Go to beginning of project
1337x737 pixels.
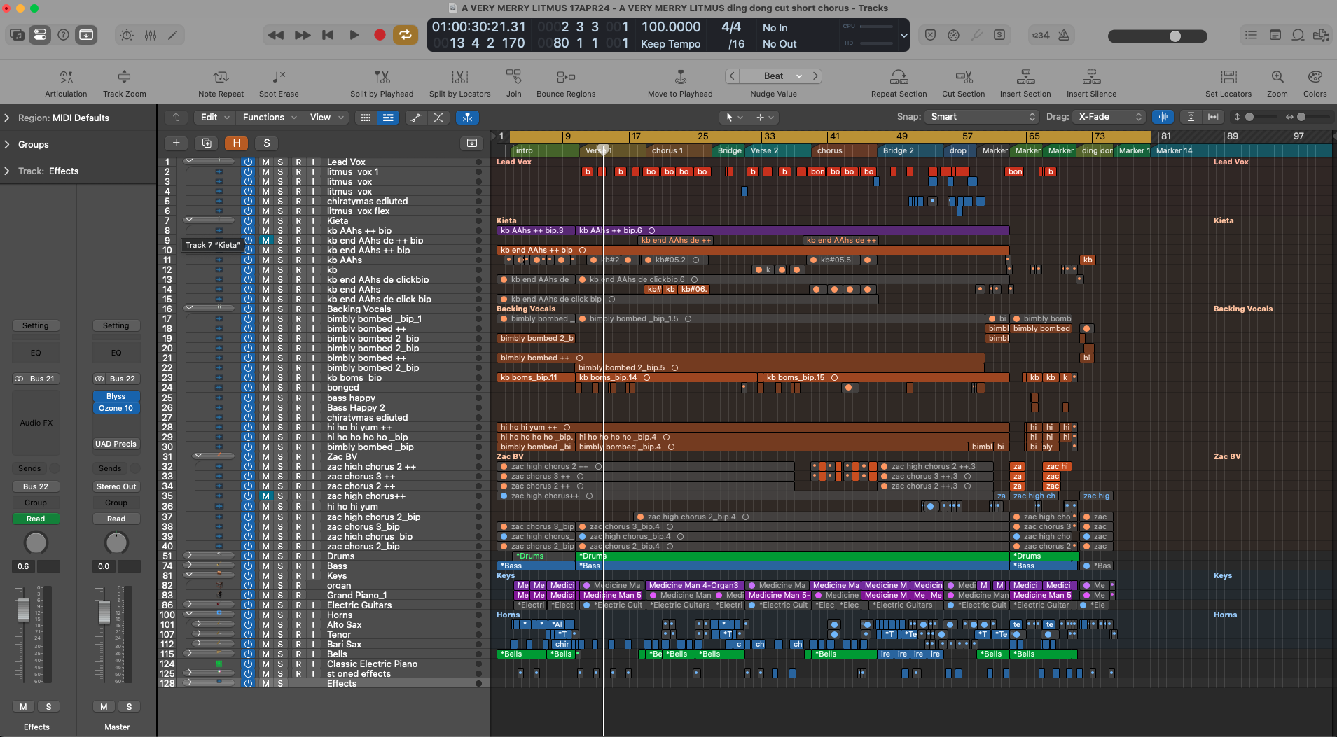pos(328,35)
